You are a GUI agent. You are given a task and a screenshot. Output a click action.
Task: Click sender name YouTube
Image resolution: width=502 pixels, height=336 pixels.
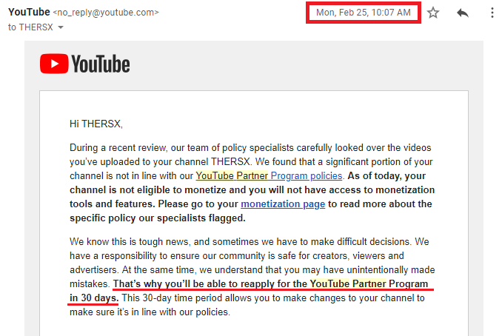click(x=29, y=12)
